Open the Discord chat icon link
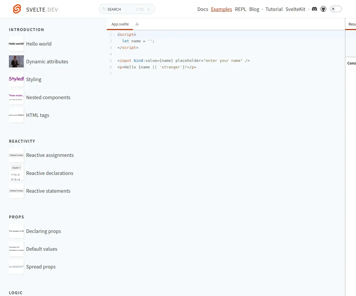The width and height of the screenshot is (356, 296). pos(314,9)
